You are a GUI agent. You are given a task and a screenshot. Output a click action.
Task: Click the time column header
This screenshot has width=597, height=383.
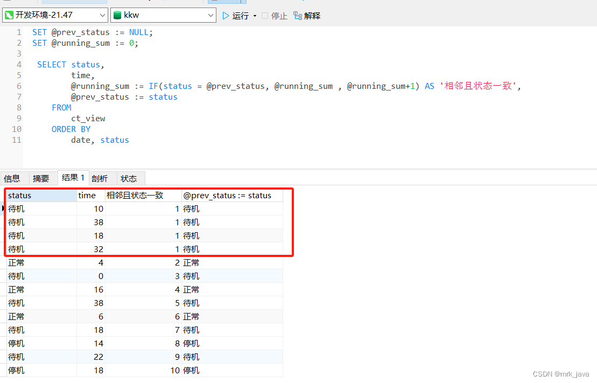pyautogui.click(x=90, y=196)
